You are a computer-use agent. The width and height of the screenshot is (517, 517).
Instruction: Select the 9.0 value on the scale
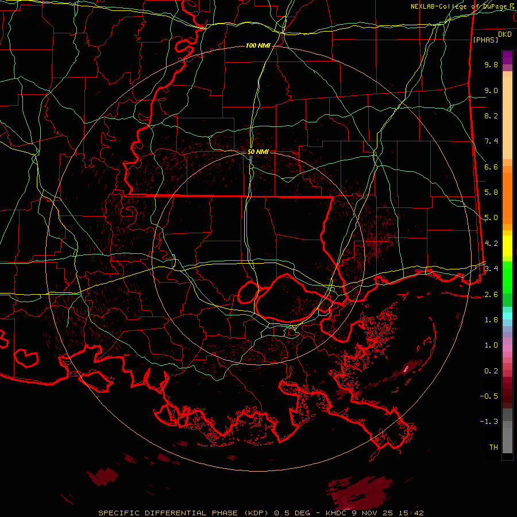coord(491,90)
